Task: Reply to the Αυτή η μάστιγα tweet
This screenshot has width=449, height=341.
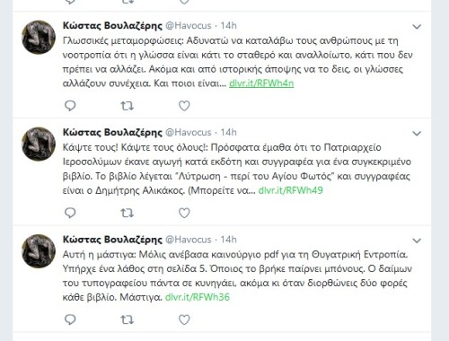Action: [x=70, y=319]
